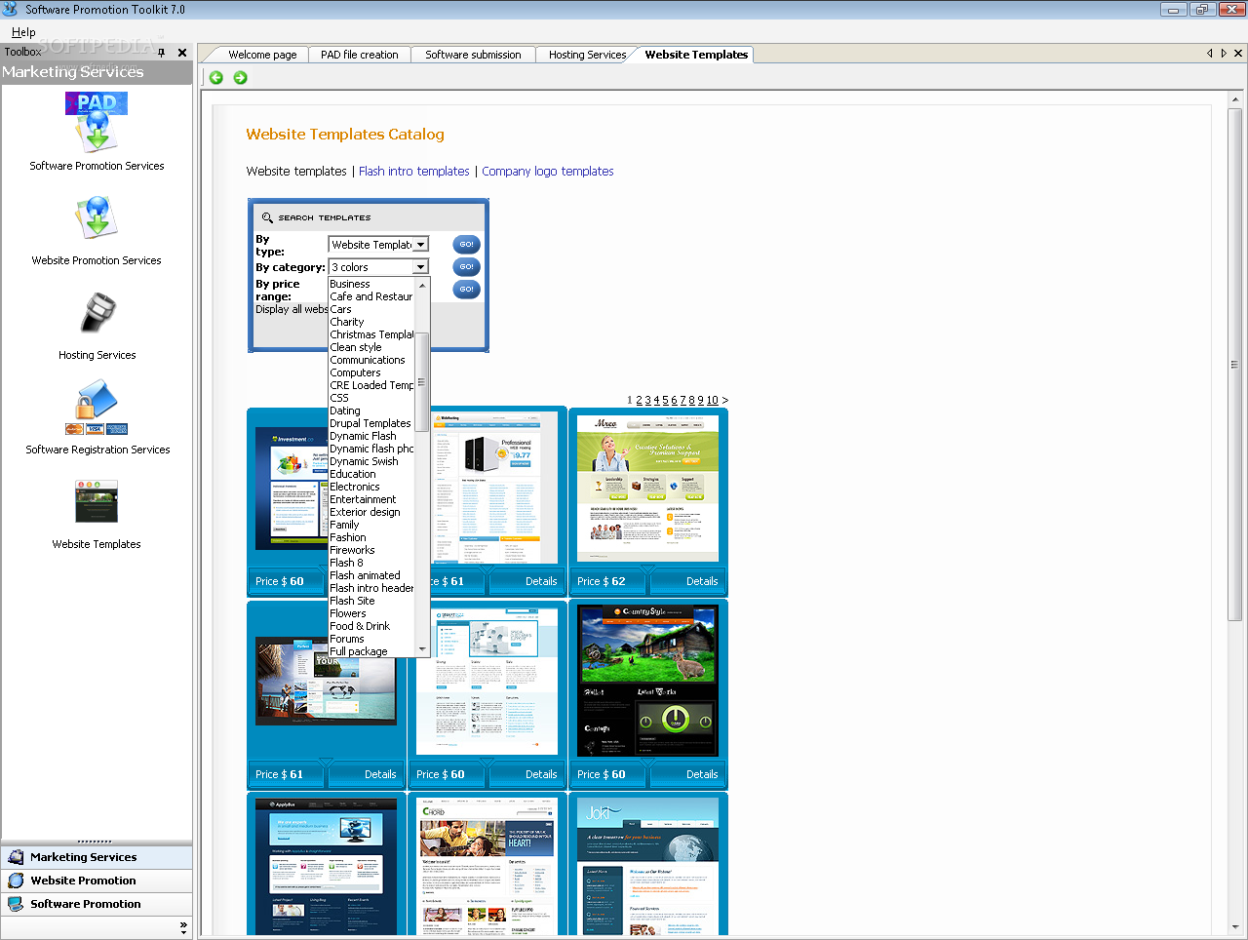This screenshot has width=1248, height=940.
Task: Click the green Back navigation arrow
Action: 216,78
